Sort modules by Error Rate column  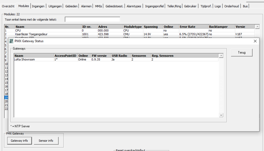click(193, 27)
